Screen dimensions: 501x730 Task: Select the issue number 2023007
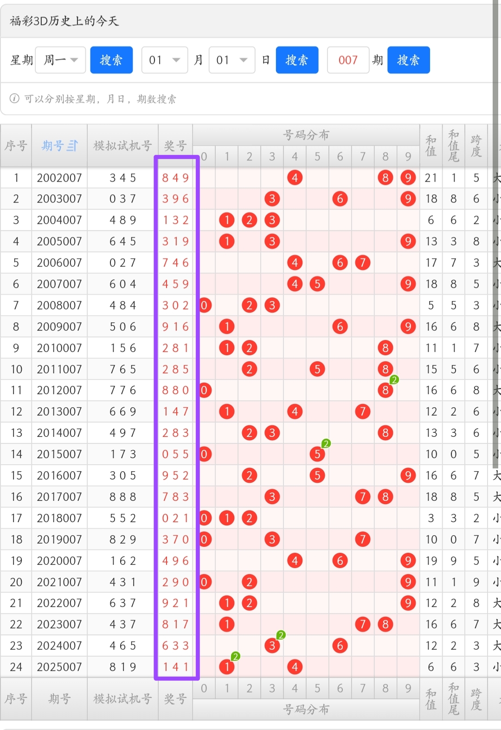click(59, 624)
